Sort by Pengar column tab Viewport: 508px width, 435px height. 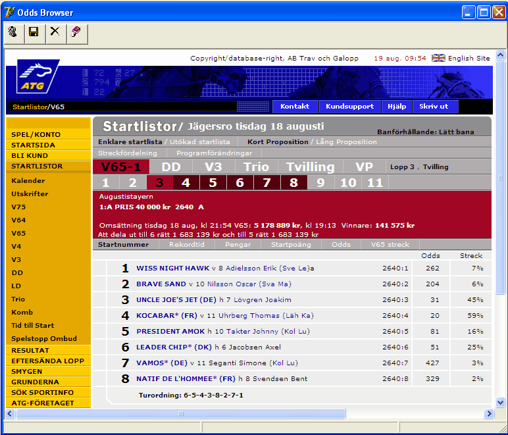pyautogui.click(x=238, y=245)
